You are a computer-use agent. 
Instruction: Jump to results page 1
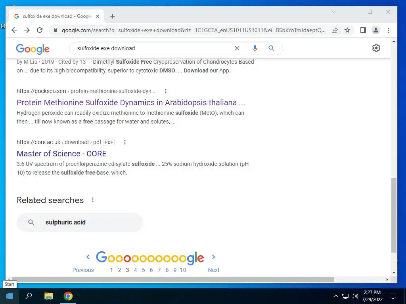pos(111,270)
